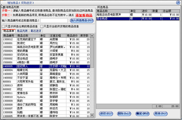The image size is (182, 120).
Task: Open the 商品清单 tab
Action: (9, 31)
